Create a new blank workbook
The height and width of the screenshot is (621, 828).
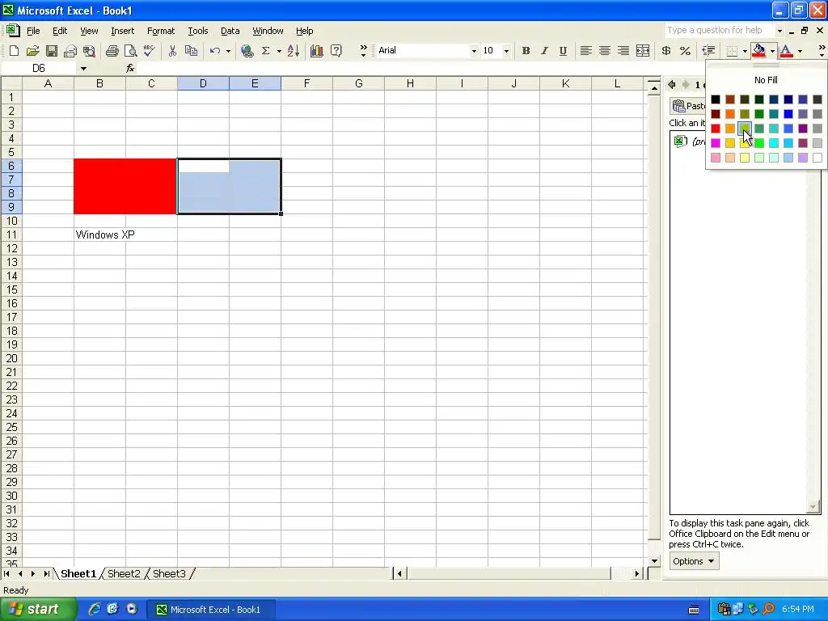pyautogui.click(x=15, y=51)
